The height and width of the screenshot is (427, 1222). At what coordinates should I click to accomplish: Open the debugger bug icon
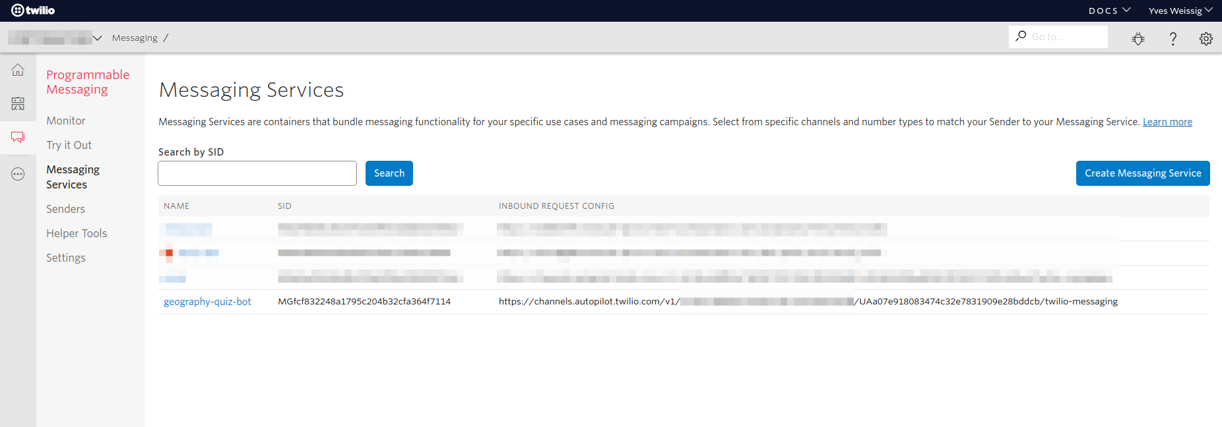point(1138,39)
